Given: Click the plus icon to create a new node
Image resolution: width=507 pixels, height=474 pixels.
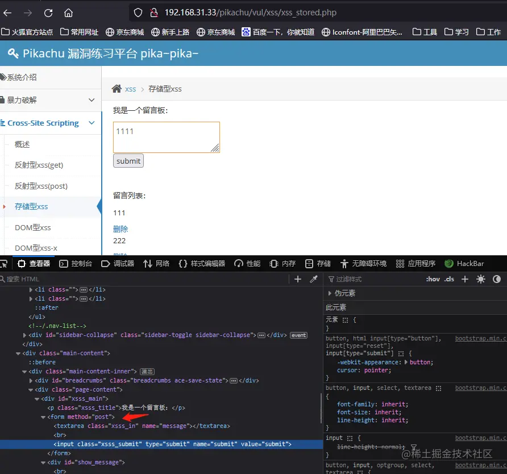Looking at the screenshot, I should pos(298,279).
